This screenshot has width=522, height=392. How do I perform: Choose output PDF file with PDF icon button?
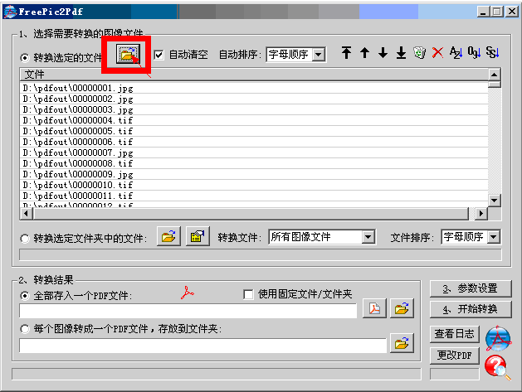coord(374,308)
